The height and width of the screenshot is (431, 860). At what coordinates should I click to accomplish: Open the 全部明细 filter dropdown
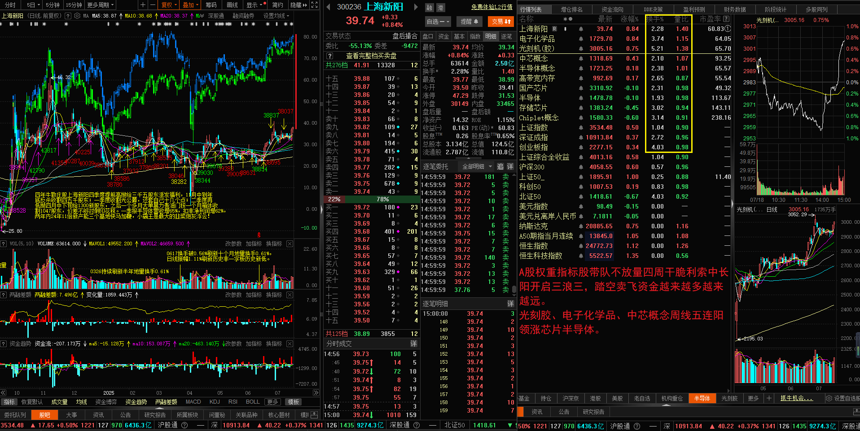pyautogui.click(x=477, y=166)
